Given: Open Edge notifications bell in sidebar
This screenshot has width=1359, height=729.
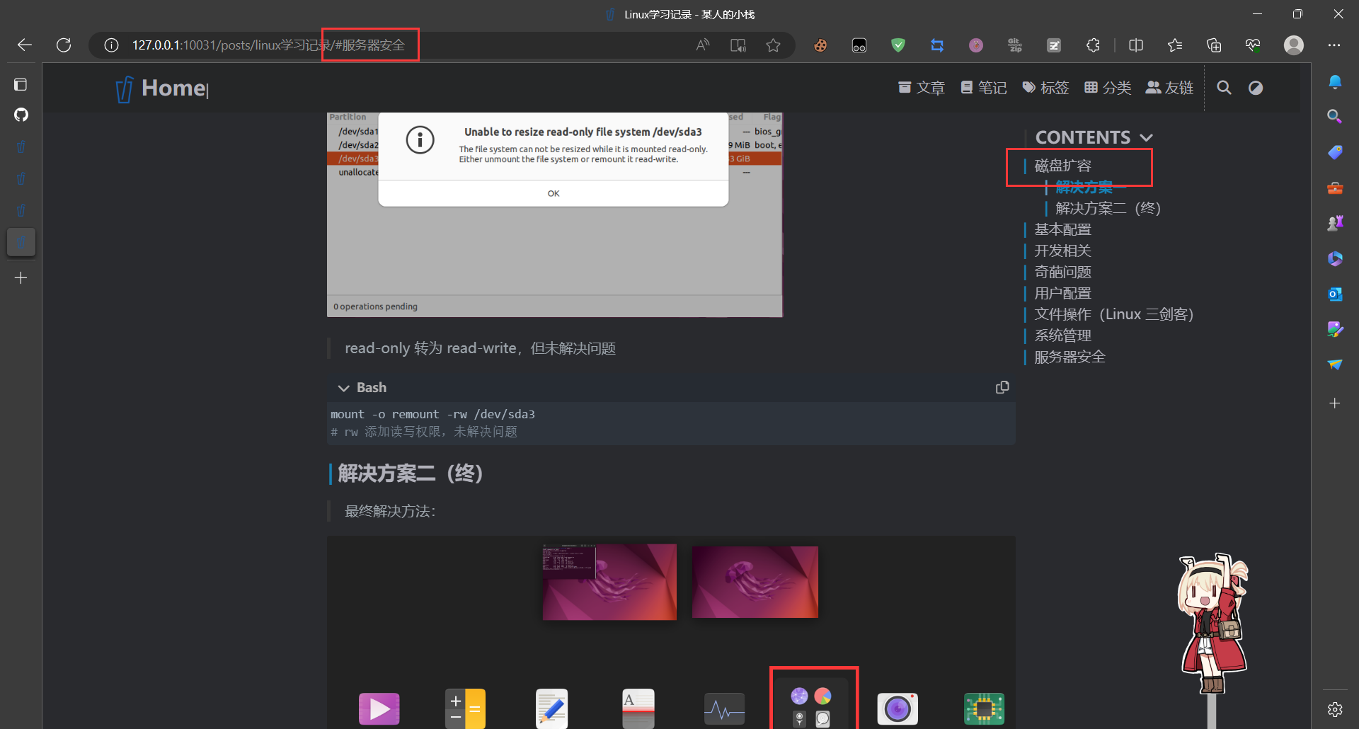Looking at the screenshot, I should 1335,81.
